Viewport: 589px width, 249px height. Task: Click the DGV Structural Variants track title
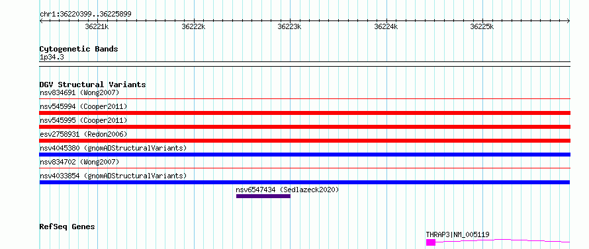(x=93, y=85)
